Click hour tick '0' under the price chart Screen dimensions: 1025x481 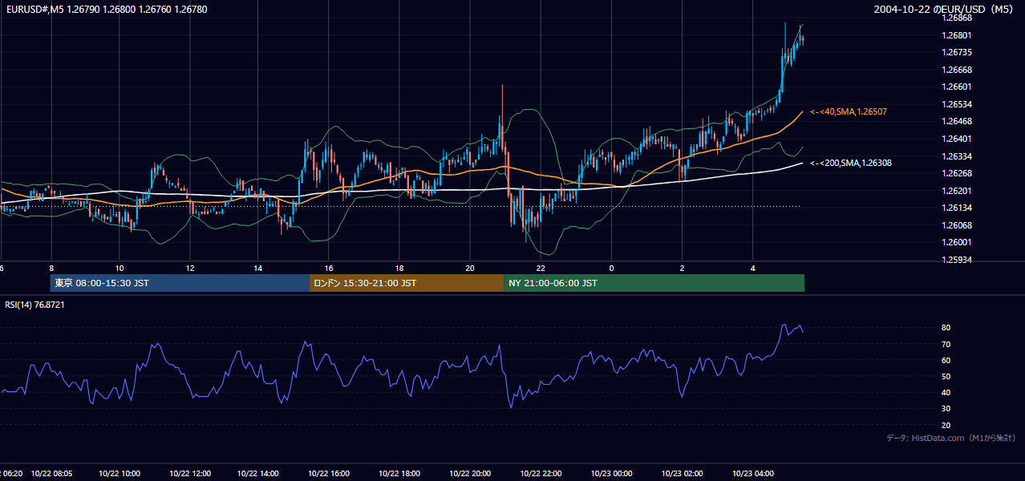coord(611,268)
